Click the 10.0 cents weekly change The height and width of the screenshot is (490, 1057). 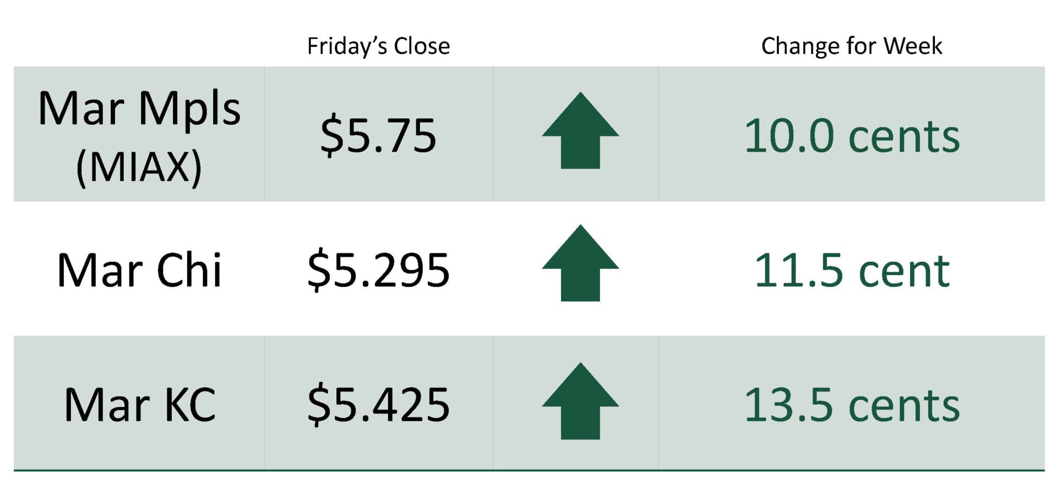(851, 136)
